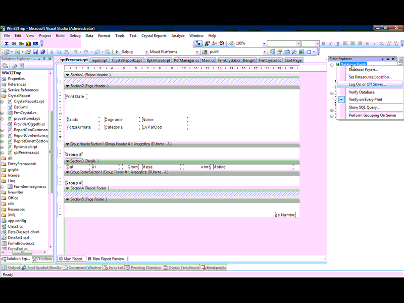Click the Insert Summary sigma icon
This screenshot has width=404, height=303.
click(7, 43)
